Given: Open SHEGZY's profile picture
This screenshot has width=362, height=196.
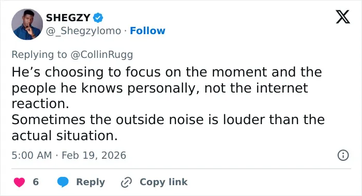Looking at the screenshot, I should click(27, 24).
